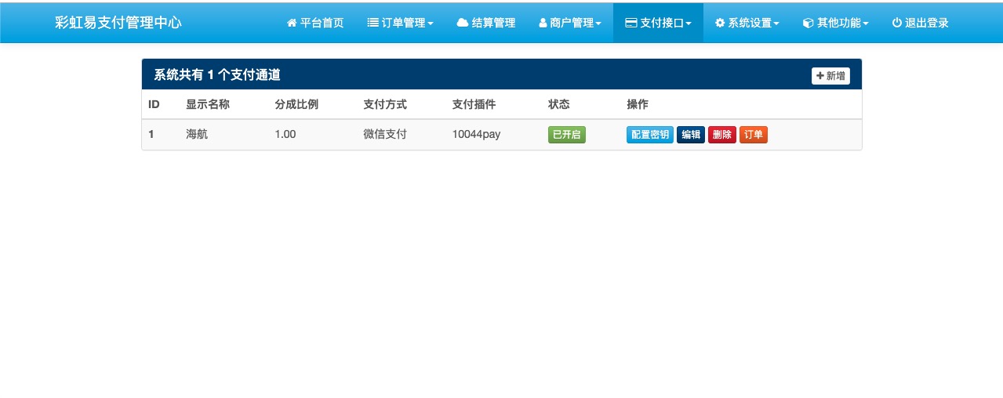The height and width of the screenshot is (398, 1003).
Task: Expand the 系统设置 dropdown caret
Action: [x=776, y=24]
